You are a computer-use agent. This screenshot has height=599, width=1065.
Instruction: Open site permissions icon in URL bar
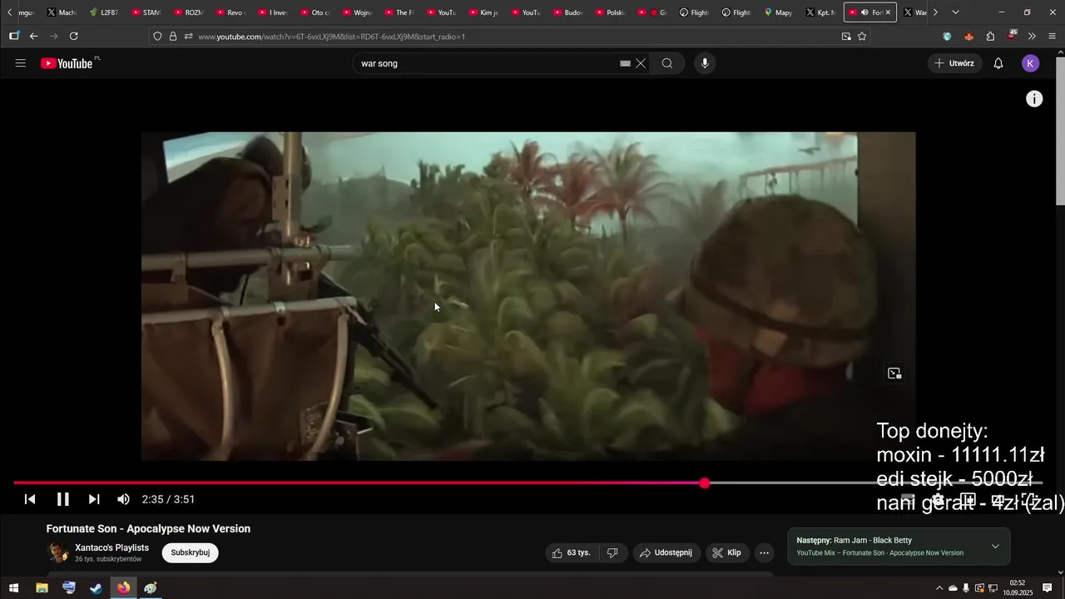[189, 37]
